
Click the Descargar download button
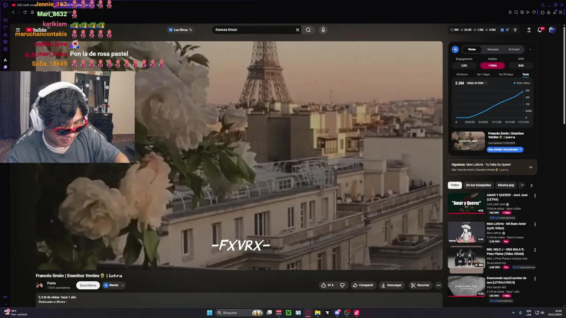(391, 285)
